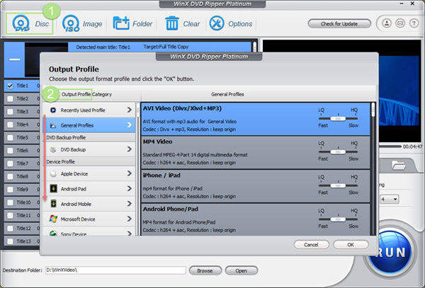Check the Title4 checkbox
Image resolution: width=425 pixels, height=288 pixels.
[10, 125]
